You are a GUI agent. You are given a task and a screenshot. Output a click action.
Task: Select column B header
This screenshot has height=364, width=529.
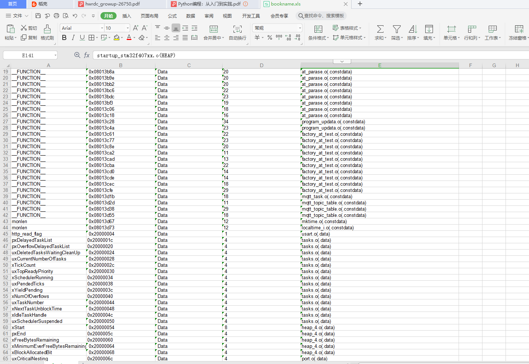pos(121,65)
